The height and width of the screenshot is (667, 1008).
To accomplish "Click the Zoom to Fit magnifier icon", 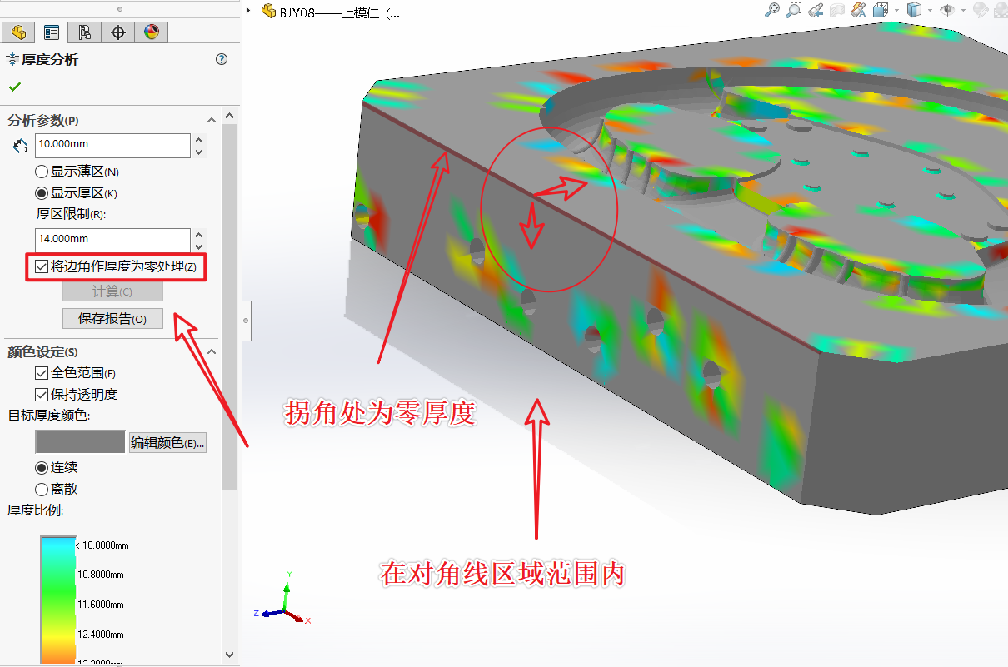I will [772, 10].
